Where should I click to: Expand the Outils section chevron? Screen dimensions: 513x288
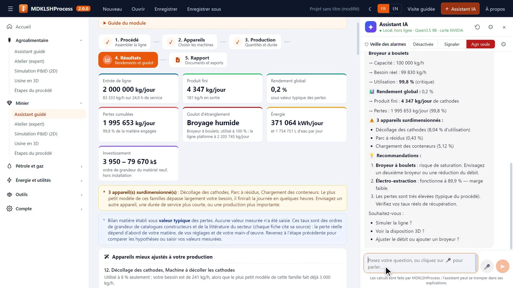point(81,195)
